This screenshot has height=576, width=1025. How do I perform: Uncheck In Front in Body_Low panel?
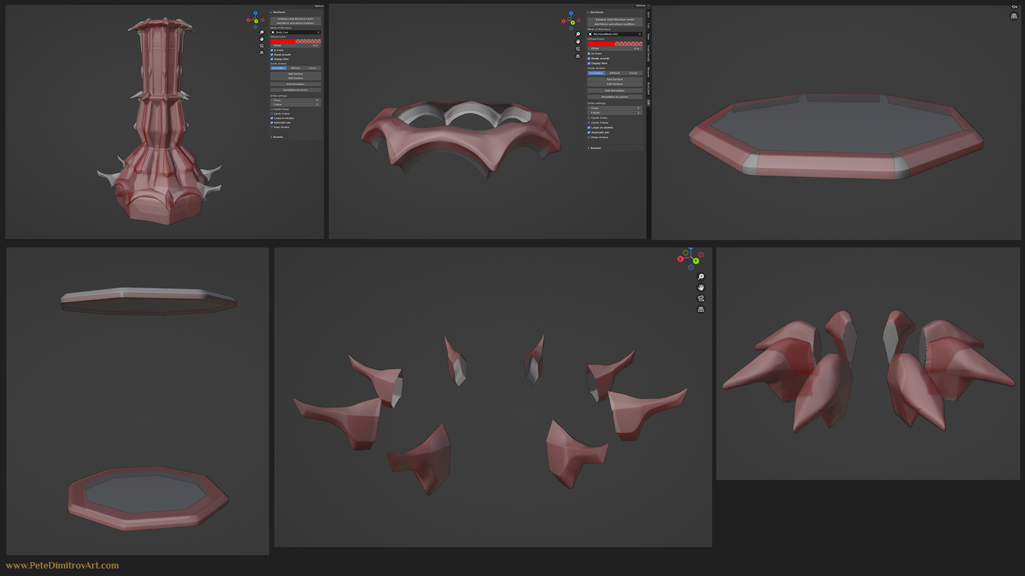point(272,50)
